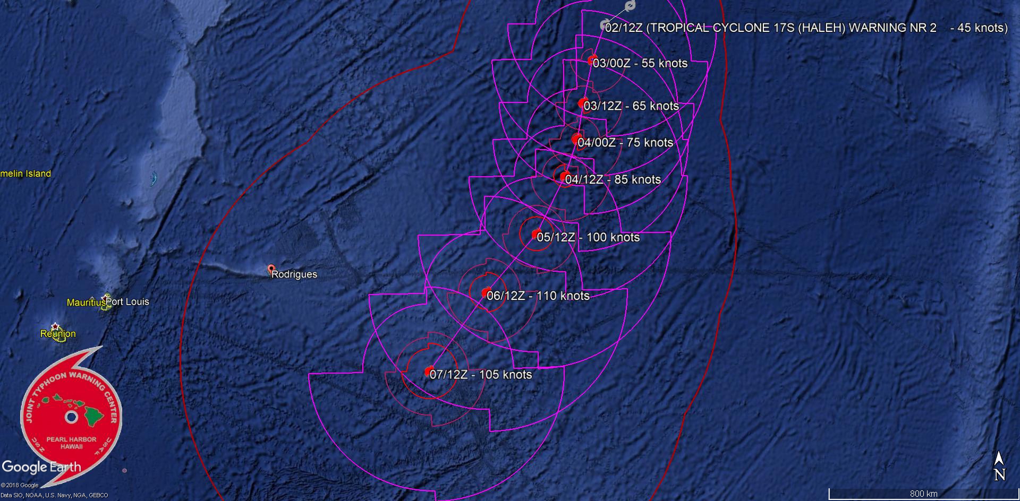The height and width of the screenshot is (501, 1020).
Task: Click the north compass arrow indicator
Action: pos(999,467)
